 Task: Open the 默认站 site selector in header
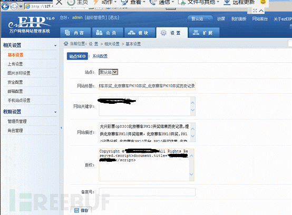point(200,18)
